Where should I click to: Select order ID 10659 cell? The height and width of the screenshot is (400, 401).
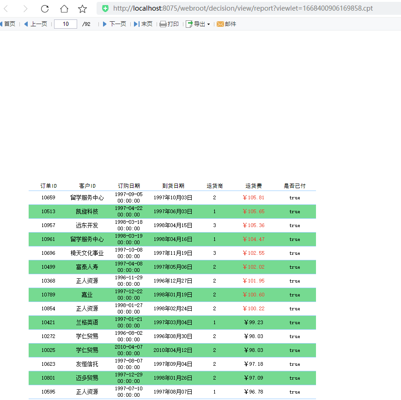(x=49, y=197)
